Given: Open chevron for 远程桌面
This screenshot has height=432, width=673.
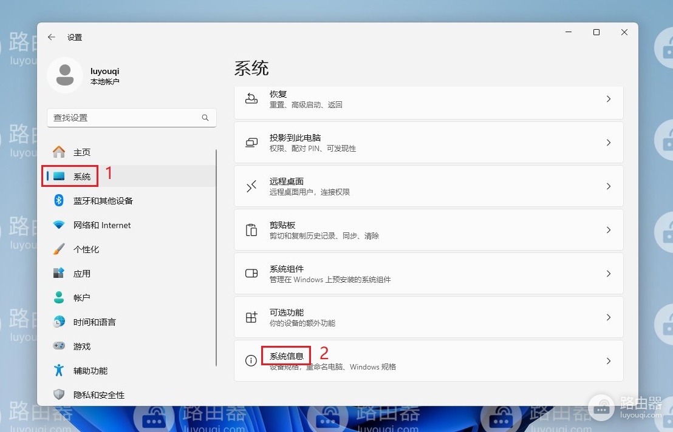Looking at the screenshot, I should click(x=609, y=186).
